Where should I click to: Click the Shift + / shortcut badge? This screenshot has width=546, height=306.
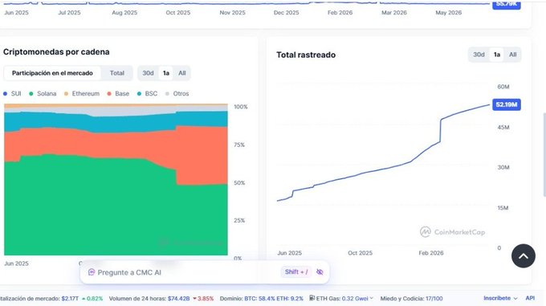coord(296,272)
